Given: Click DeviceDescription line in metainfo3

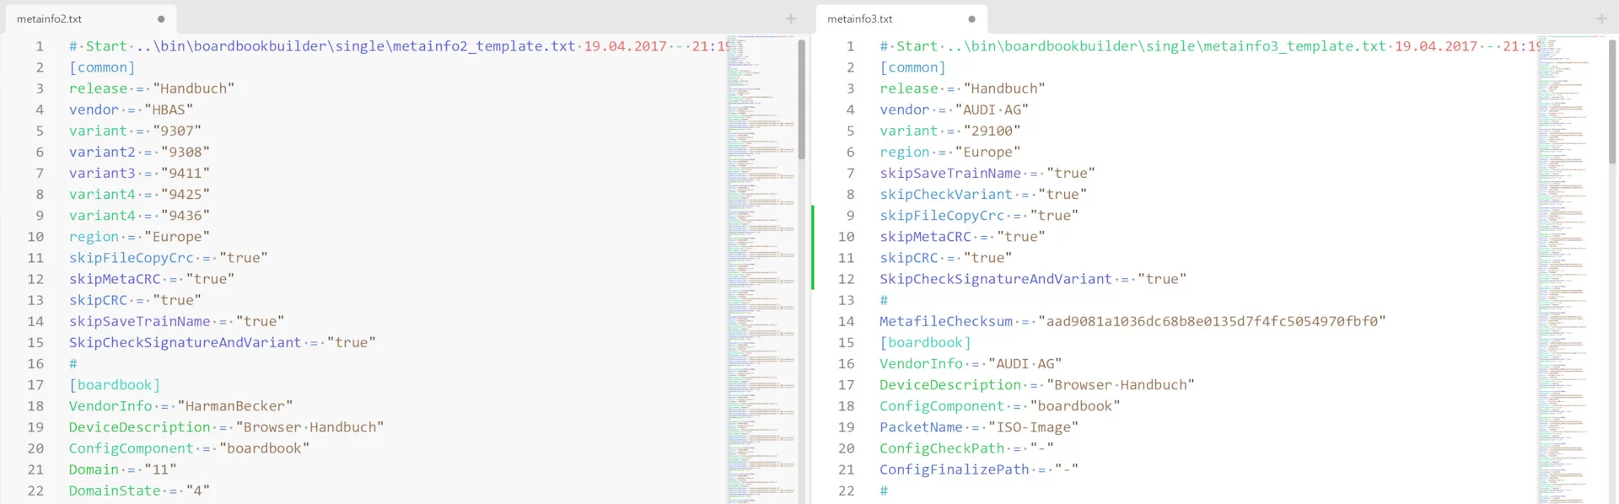Looking at the screenshot, I should [1037, 384].
